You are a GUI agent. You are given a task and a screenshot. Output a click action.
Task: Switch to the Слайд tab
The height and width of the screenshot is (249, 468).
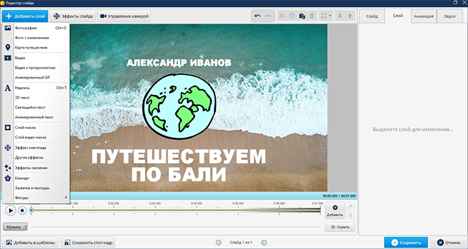pyautogui.click(x=372, y=16)
